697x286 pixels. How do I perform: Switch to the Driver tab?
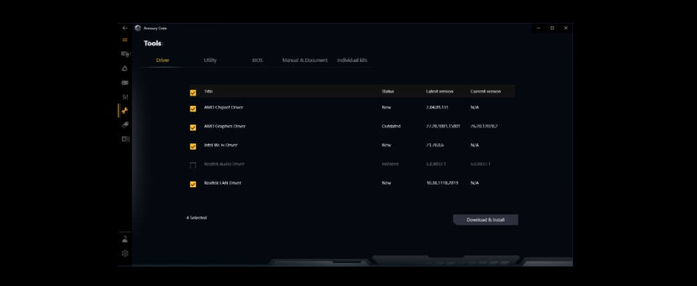pos(162,61)
